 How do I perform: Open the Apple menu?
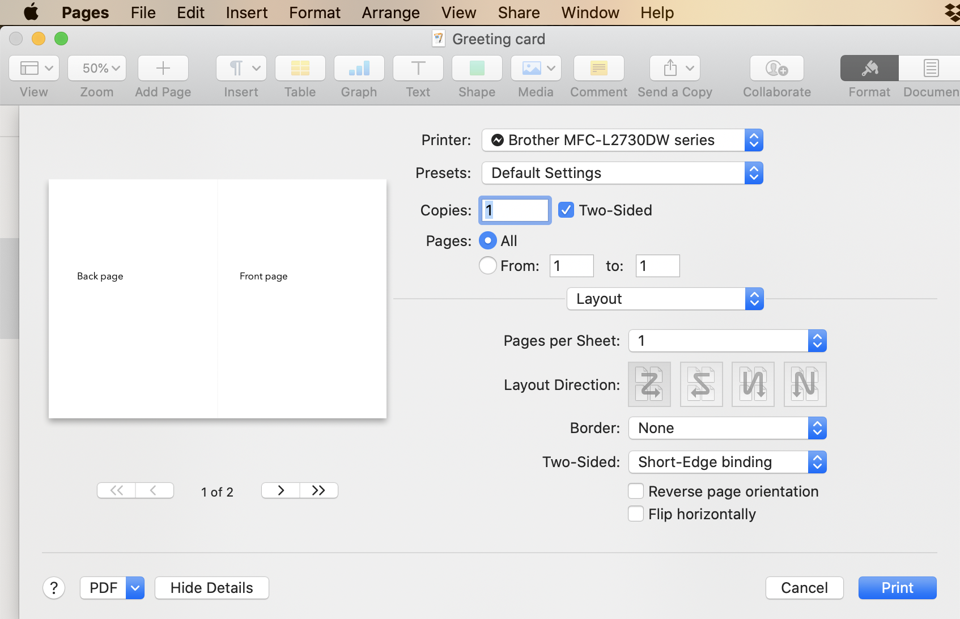31,12
